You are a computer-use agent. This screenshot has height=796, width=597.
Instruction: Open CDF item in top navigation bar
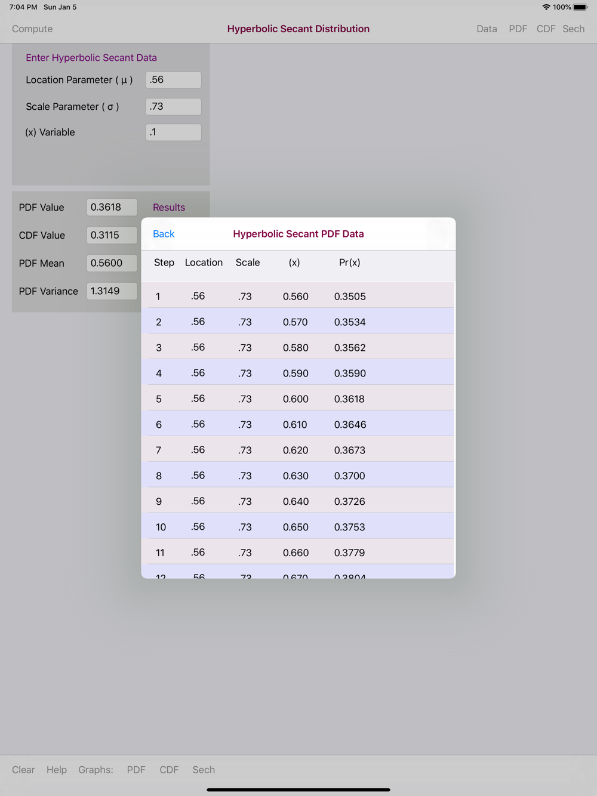tap(546, 29)
